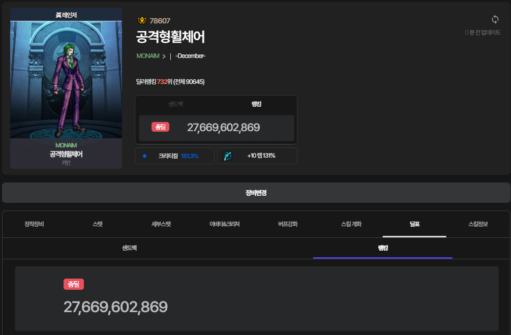511x335 pixels.
Task: Switch to the 장착장비 tab
Action: pyautogui.click(x=34, y=224)
